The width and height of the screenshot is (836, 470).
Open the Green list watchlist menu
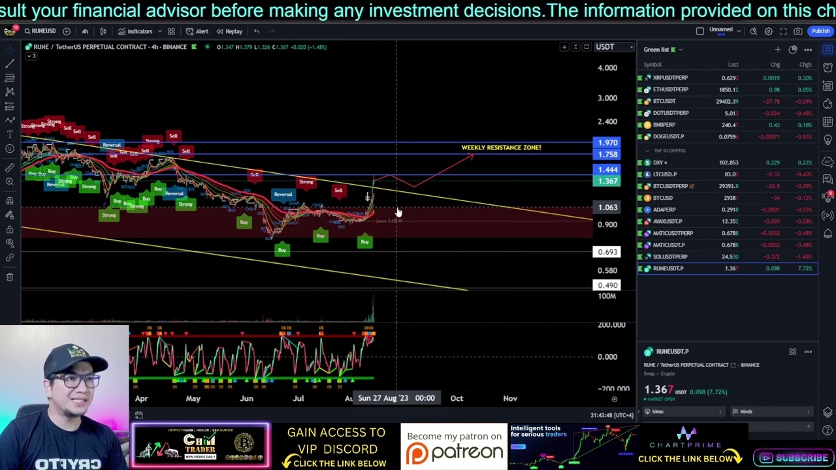click(x=663, y=50)
